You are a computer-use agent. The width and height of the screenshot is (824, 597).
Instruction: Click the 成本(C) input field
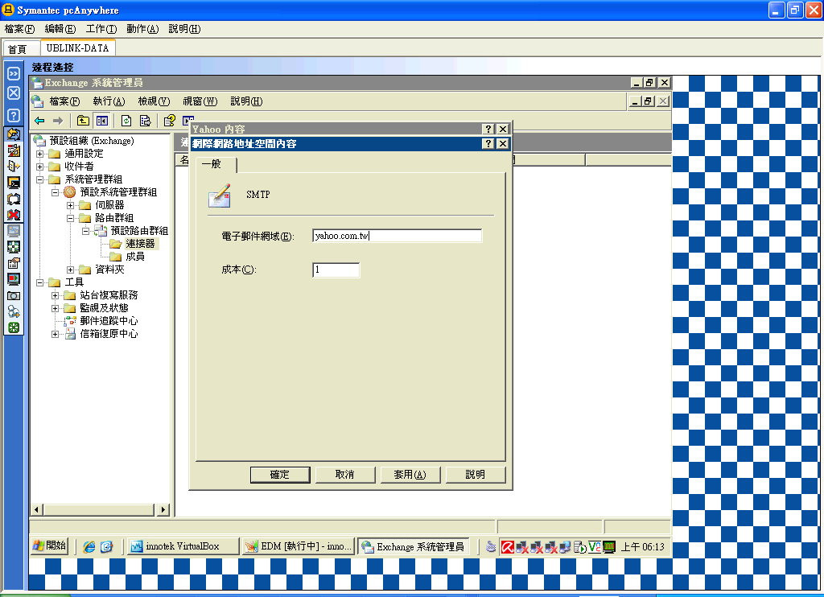(x=336, y=270)
